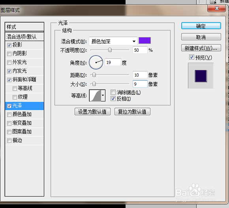
Task: Open the 内发光 inner glow settings
Action: tap(19, 71)
